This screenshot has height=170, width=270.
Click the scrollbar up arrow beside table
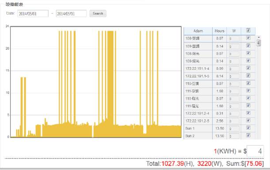click(x=259, y=37)
